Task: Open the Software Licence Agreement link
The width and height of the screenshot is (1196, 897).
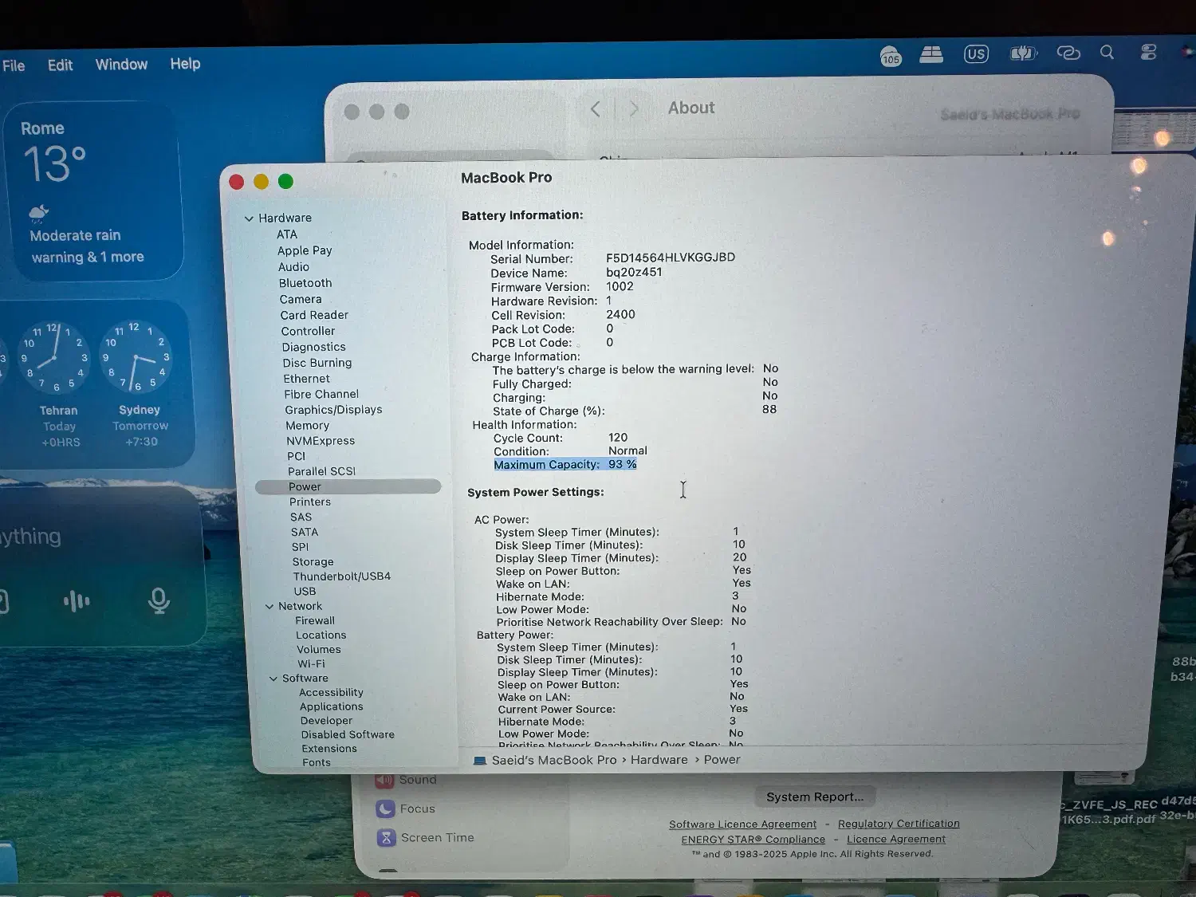Action: (742, 824)
